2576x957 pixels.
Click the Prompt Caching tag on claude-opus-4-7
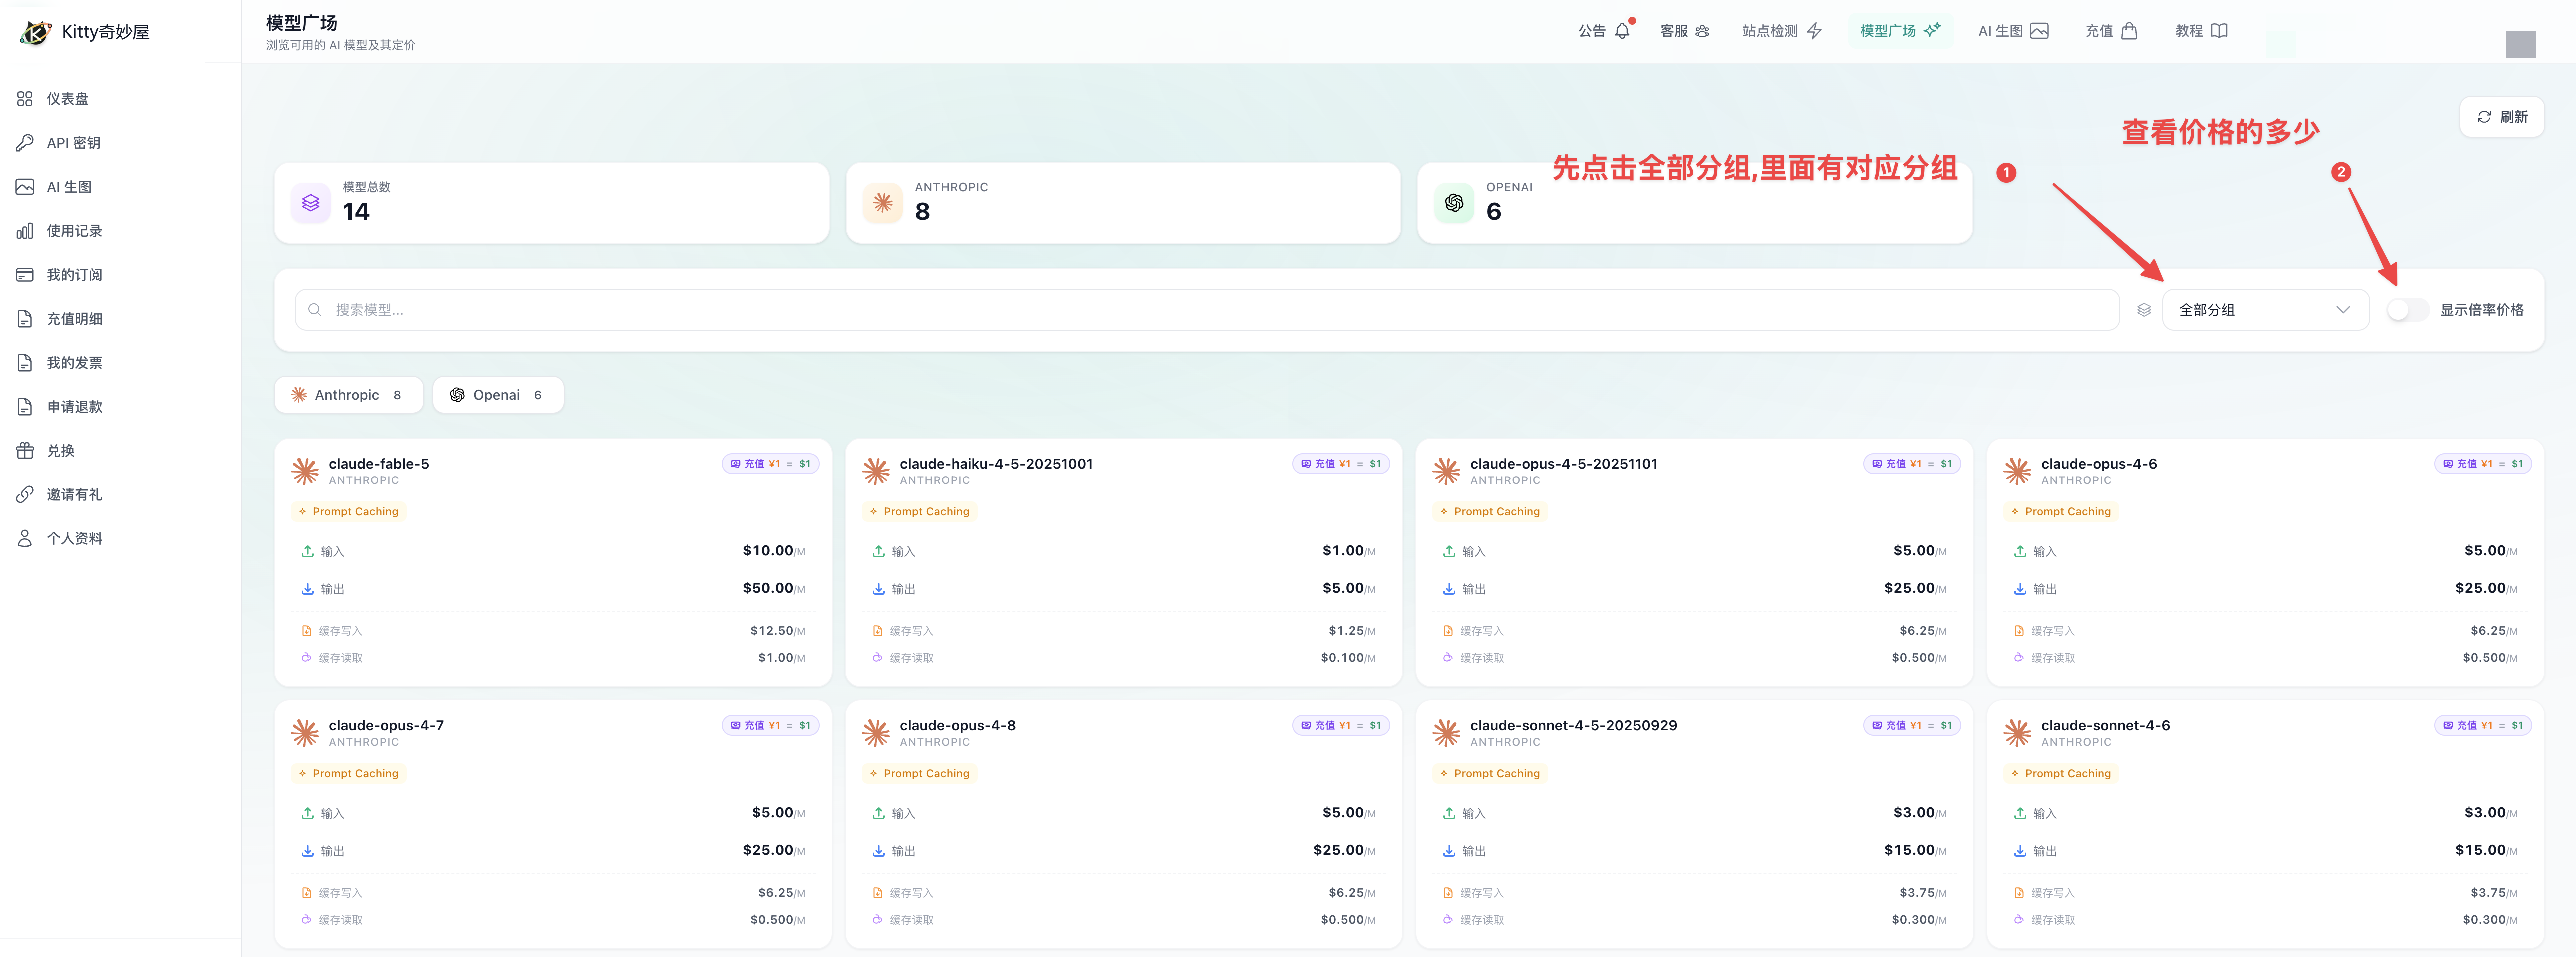tap(349, 773)
